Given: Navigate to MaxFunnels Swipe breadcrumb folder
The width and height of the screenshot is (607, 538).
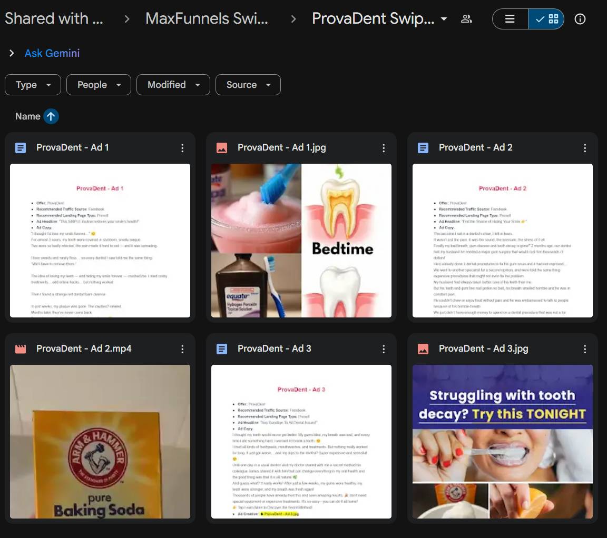Looking at the screenshot, I should 207,18.
